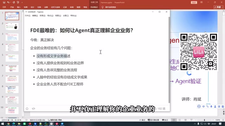
Task: Check spelling via status bar proofing icon
Action: (26, 120)
